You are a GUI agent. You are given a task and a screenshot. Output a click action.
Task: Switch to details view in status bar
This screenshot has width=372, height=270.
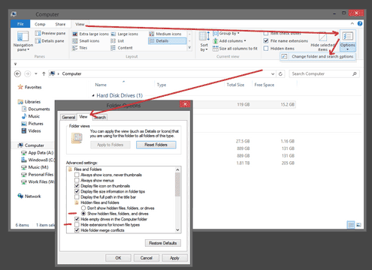[351, 225]
